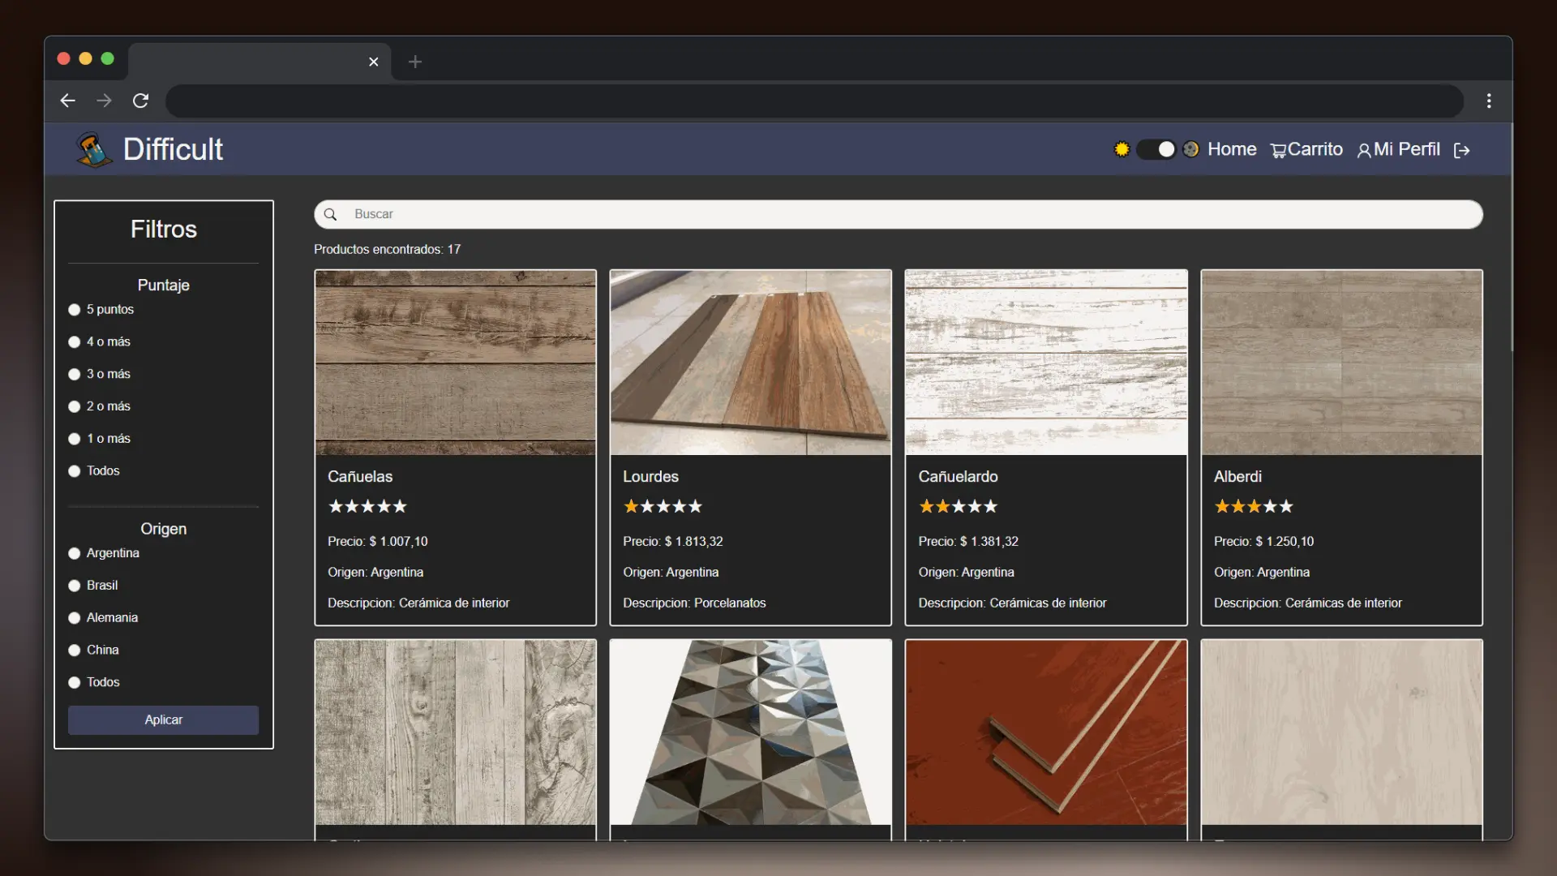
Task: Open the Cañuelardo product image
Action: click(1046, 363)
